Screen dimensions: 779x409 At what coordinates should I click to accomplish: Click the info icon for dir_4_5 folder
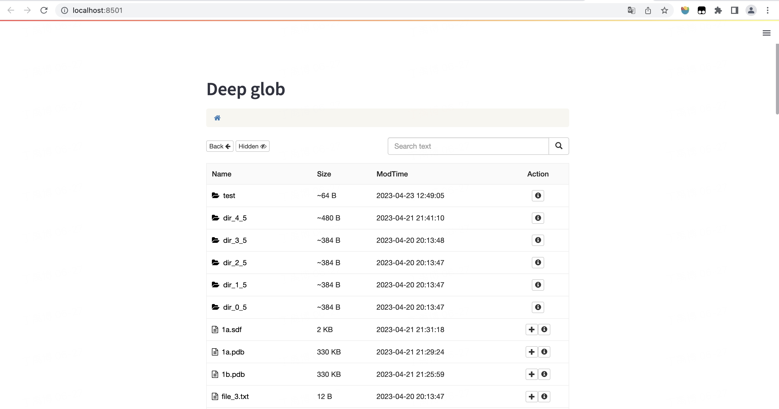point(538,218)
